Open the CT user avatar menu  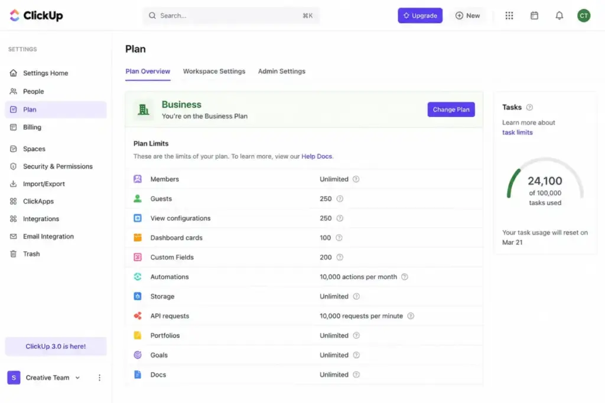[583, 15]
